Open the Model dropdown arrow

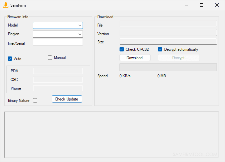pyautogui.click(x=80, y=26)
